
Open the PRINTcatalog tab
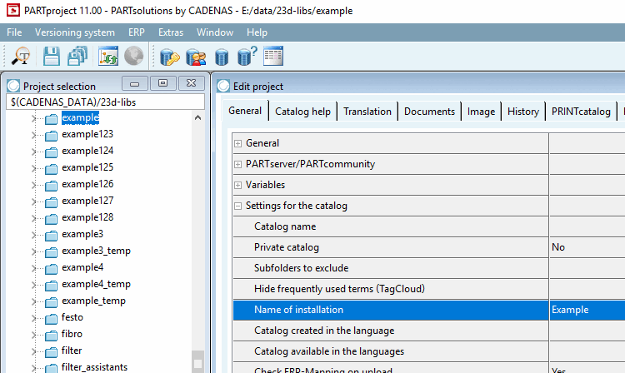581,112
